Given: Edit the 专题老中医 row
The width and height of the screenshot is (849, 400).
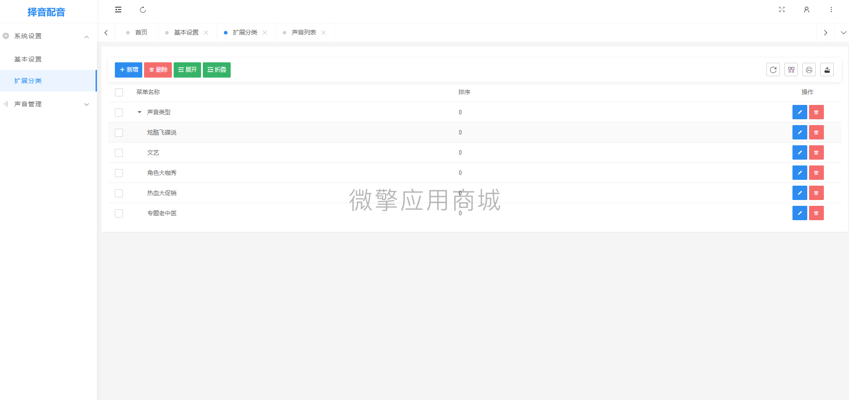Looking at the screenshot, I should click(800, 213).
